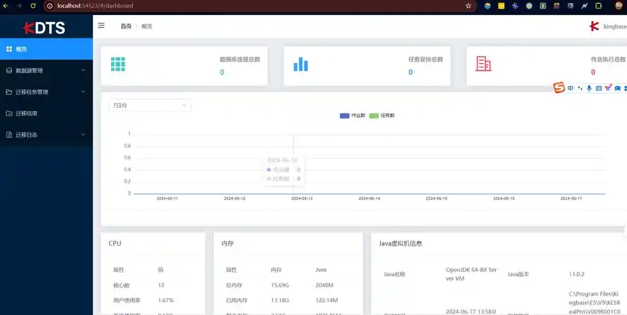The image size is (627, 315).
Task: Click the CPU panel heading
Action: click(115, 243)
